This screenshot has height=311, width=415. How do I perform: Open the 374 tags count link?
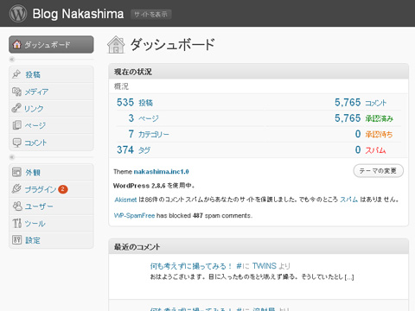[125, 149]
